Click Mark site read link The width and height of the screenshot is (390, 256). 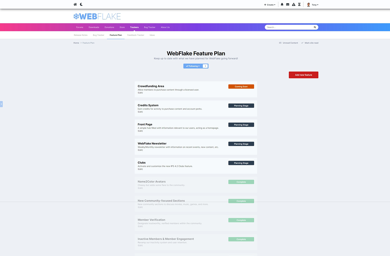pyautogui.click(x=311, y=43)
